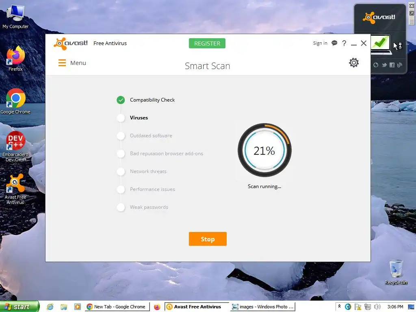Switch to New Tab - Google Chrome taskbar button
Viewport: 416px width, 312px height.
coord(117,307)
